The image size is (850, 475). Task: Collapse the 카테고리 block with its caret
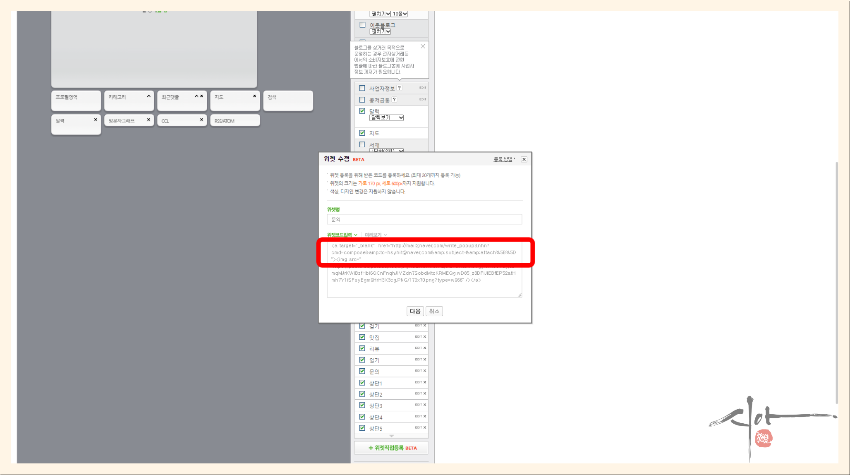148,96
